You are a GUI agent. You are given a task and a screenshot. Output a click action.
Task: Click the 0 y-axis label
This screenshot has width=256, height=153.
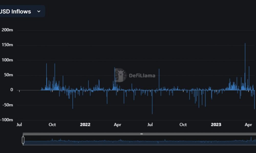pos(12,90)
